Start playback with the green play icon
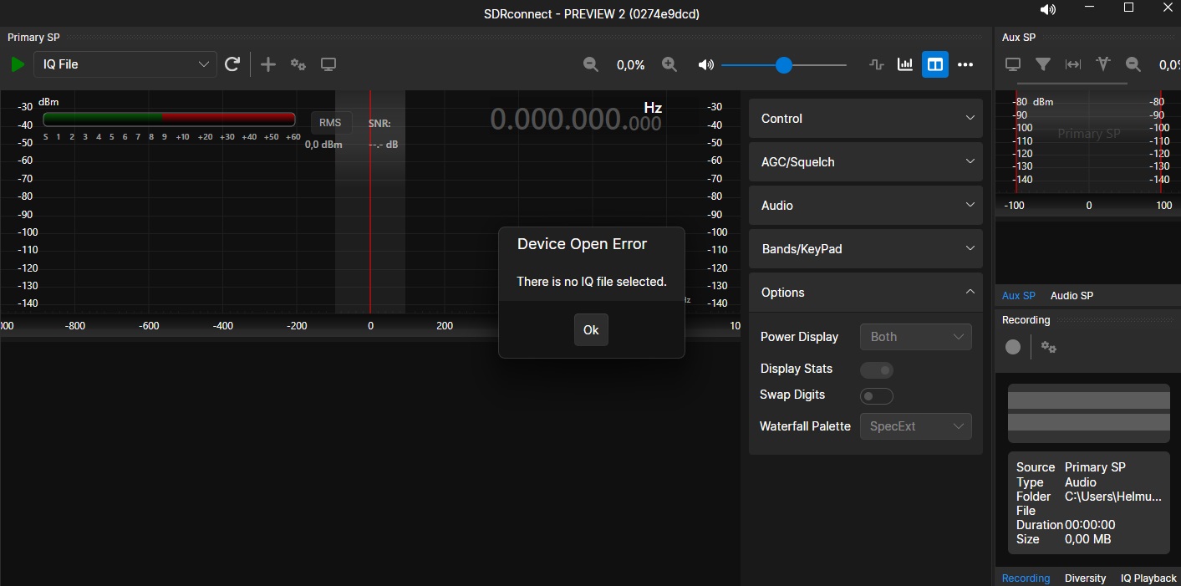The height and width of the screenshot is (586, 1181). point(18,64)
